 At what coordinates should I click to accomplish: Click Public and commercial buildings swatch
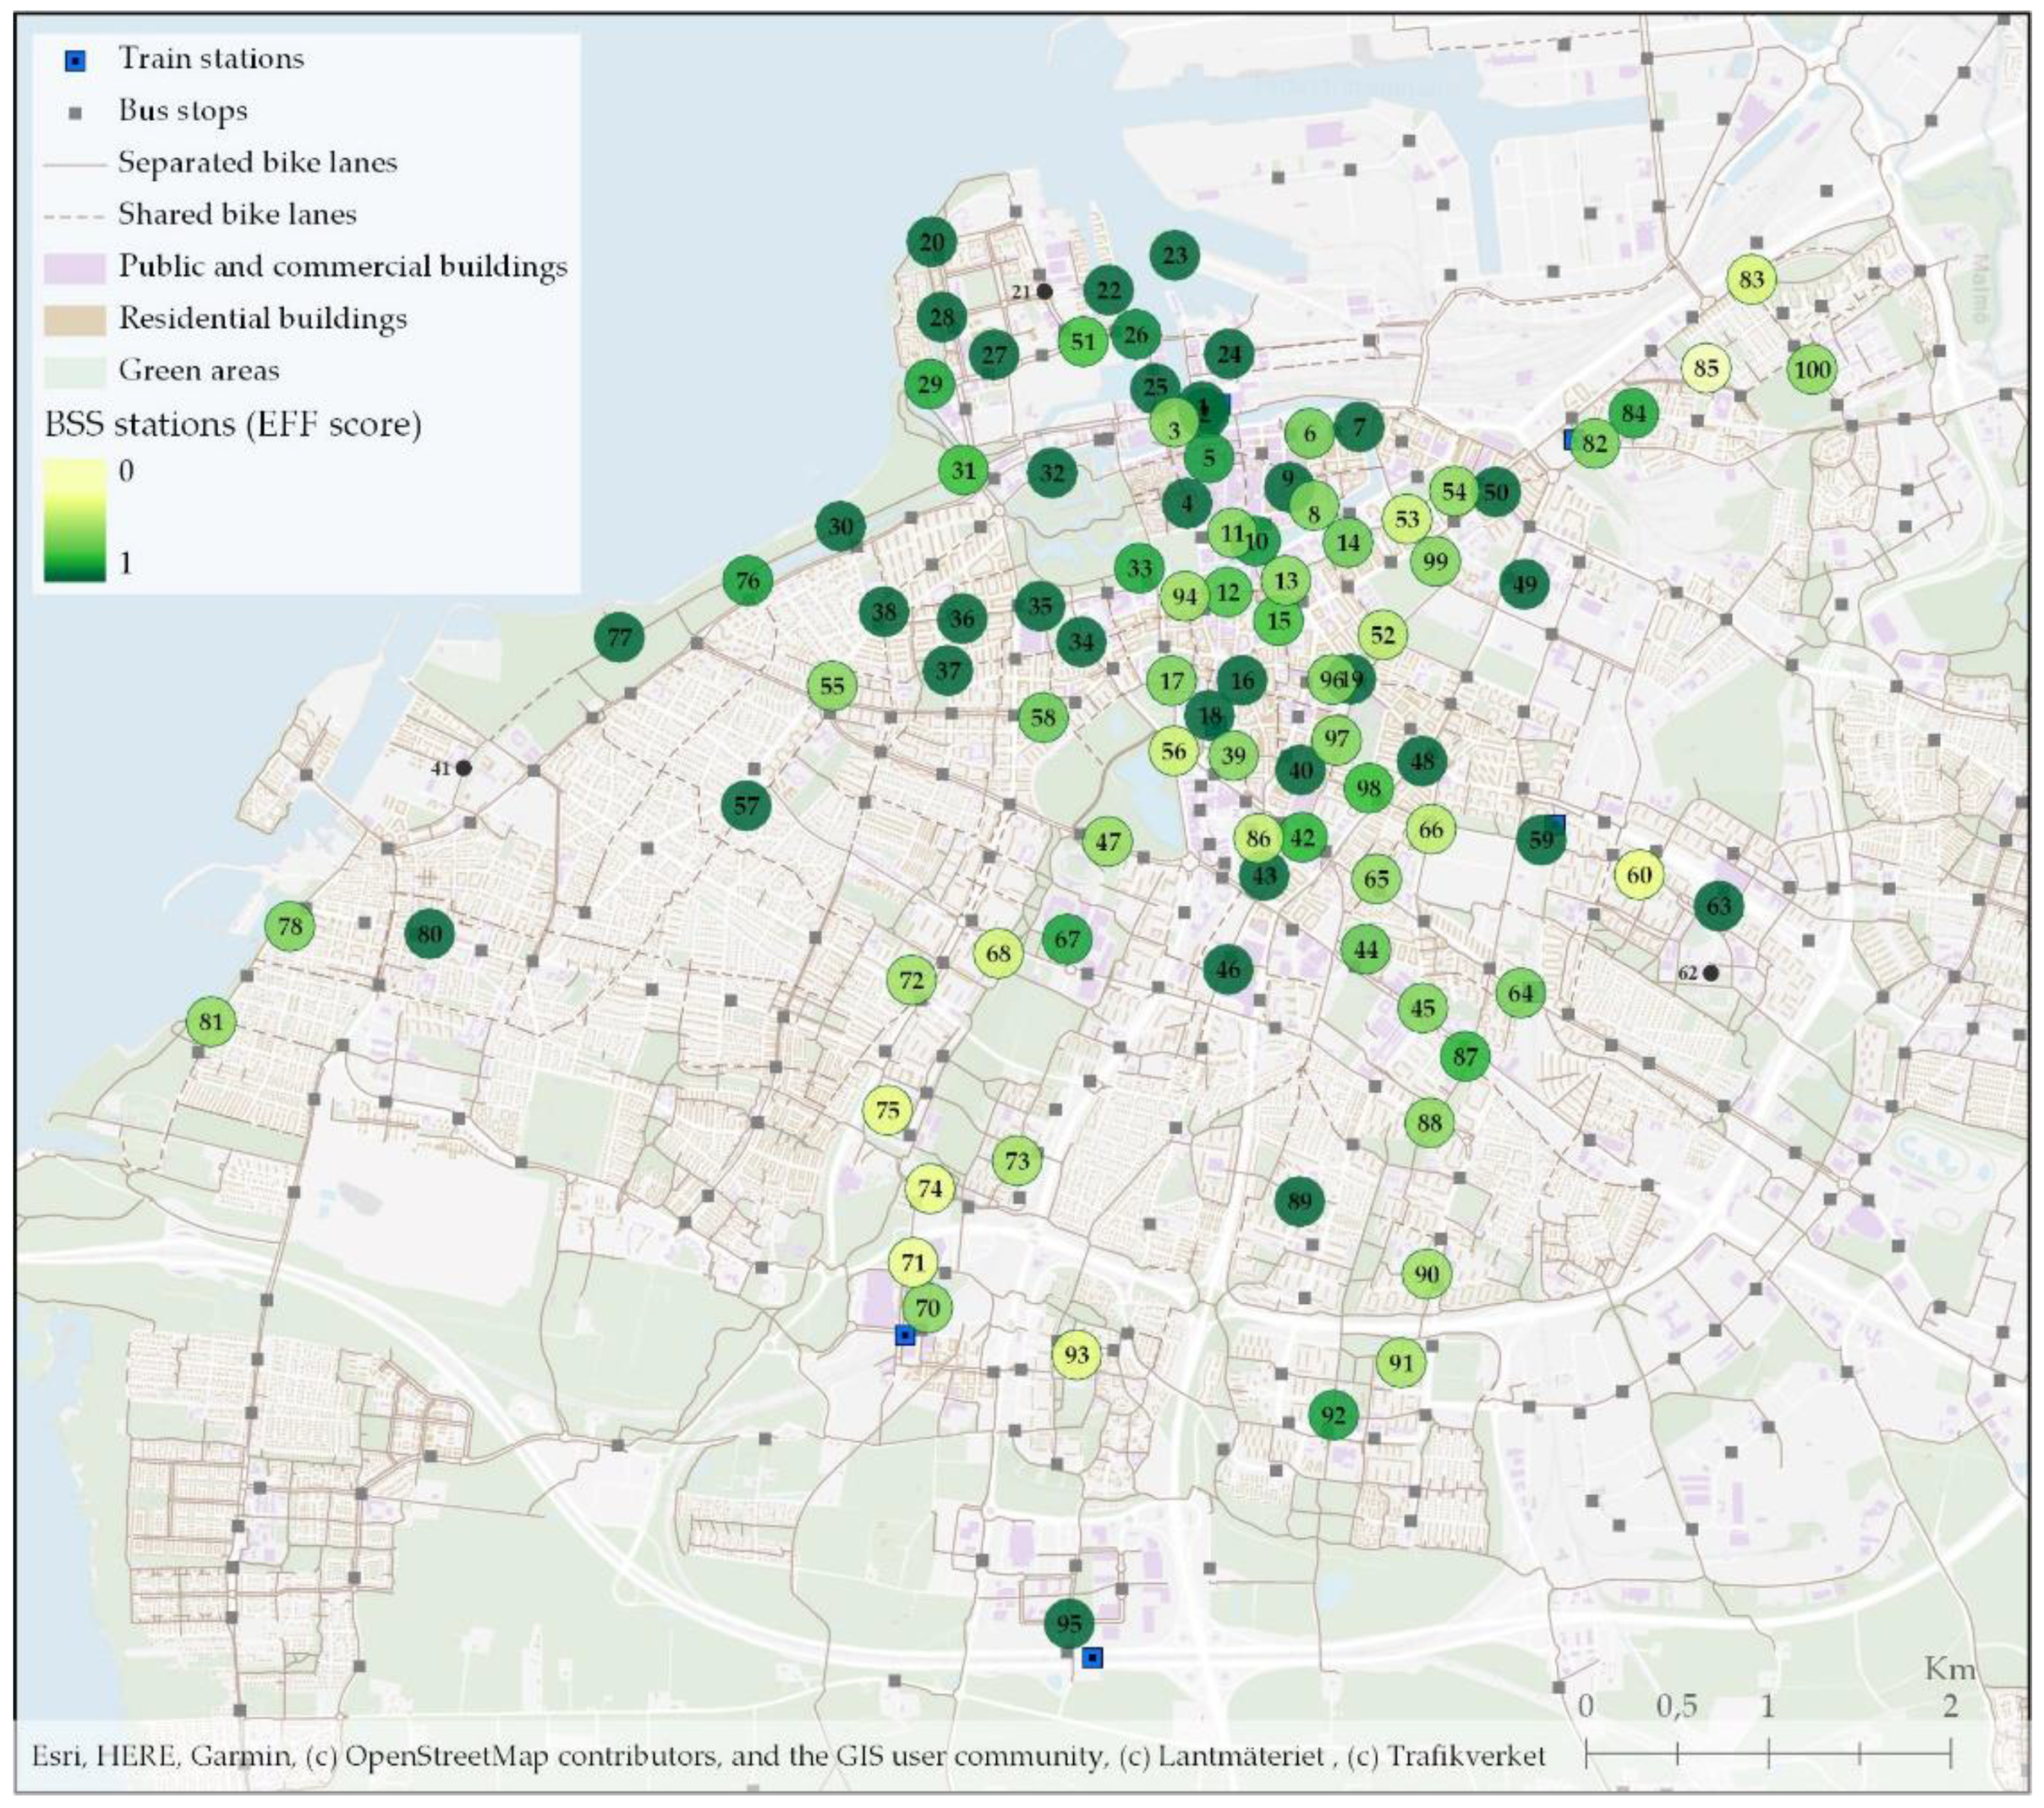[x=75, y=268]
